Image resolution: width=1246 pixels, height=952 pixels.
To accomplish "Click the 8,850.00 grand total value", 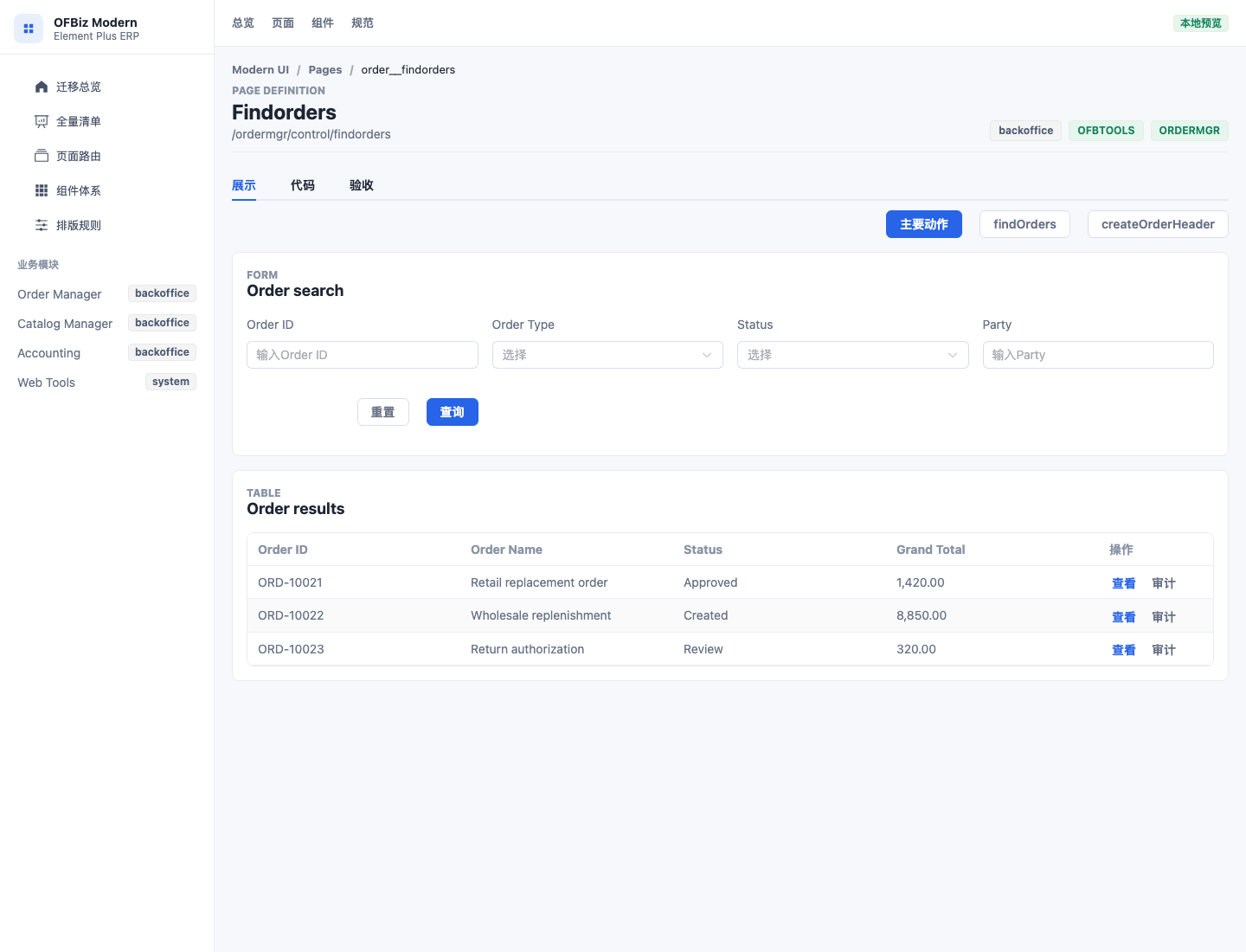I will (x=922, y=615).
